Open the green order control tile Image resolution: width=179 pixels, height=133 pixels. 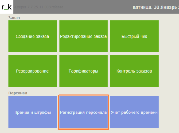click(134, 71)
